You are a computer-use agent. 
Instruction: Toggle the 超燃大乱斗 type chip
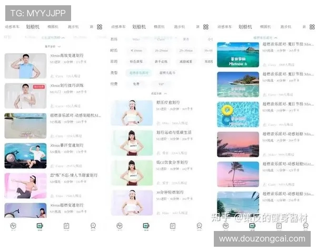click(x=167, y=73)
